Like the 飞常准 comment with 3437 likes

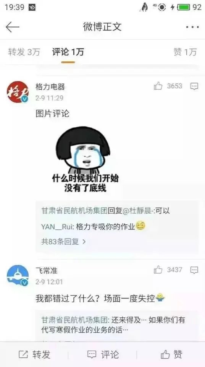coord(158,270)
